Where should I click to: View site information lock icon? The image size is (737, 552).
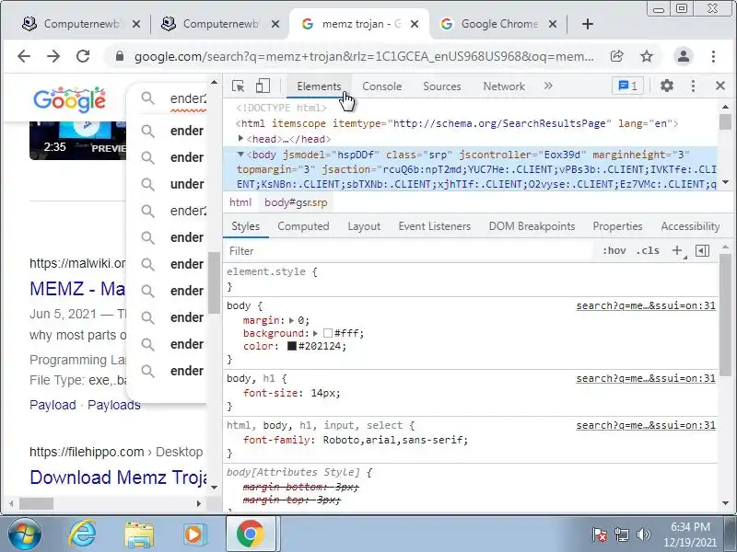click(x=120, y=56)
